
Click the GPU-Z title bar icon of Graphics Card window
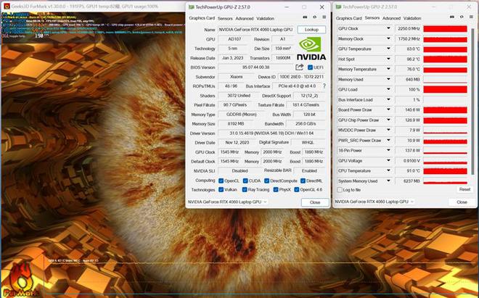click(191, 7)
